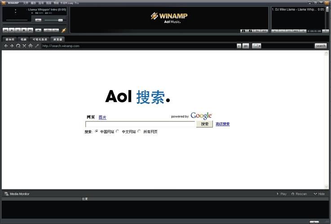Click the playlist scrollbar handle
The image size is (331, 224).
coord(327,9)
